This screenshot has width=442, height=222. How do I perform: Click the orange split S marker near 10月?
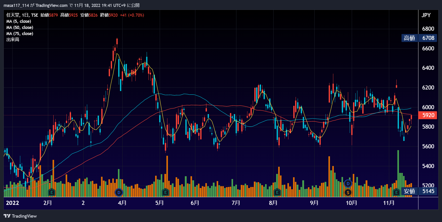click(x=348, y=192)
